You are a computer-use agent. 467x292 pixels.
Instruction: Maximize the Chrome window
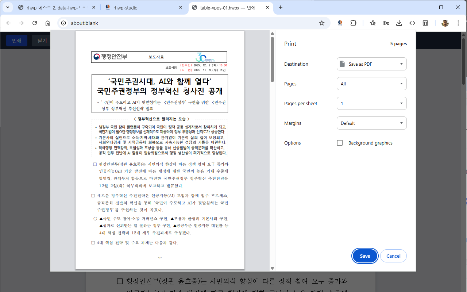(441, 7)
